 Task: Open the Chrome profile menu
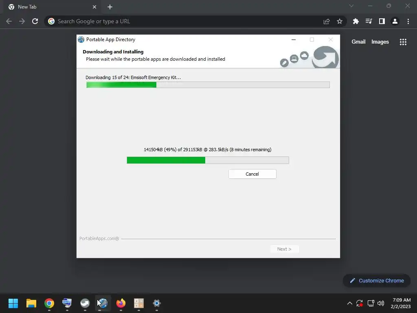pos(395,21)
